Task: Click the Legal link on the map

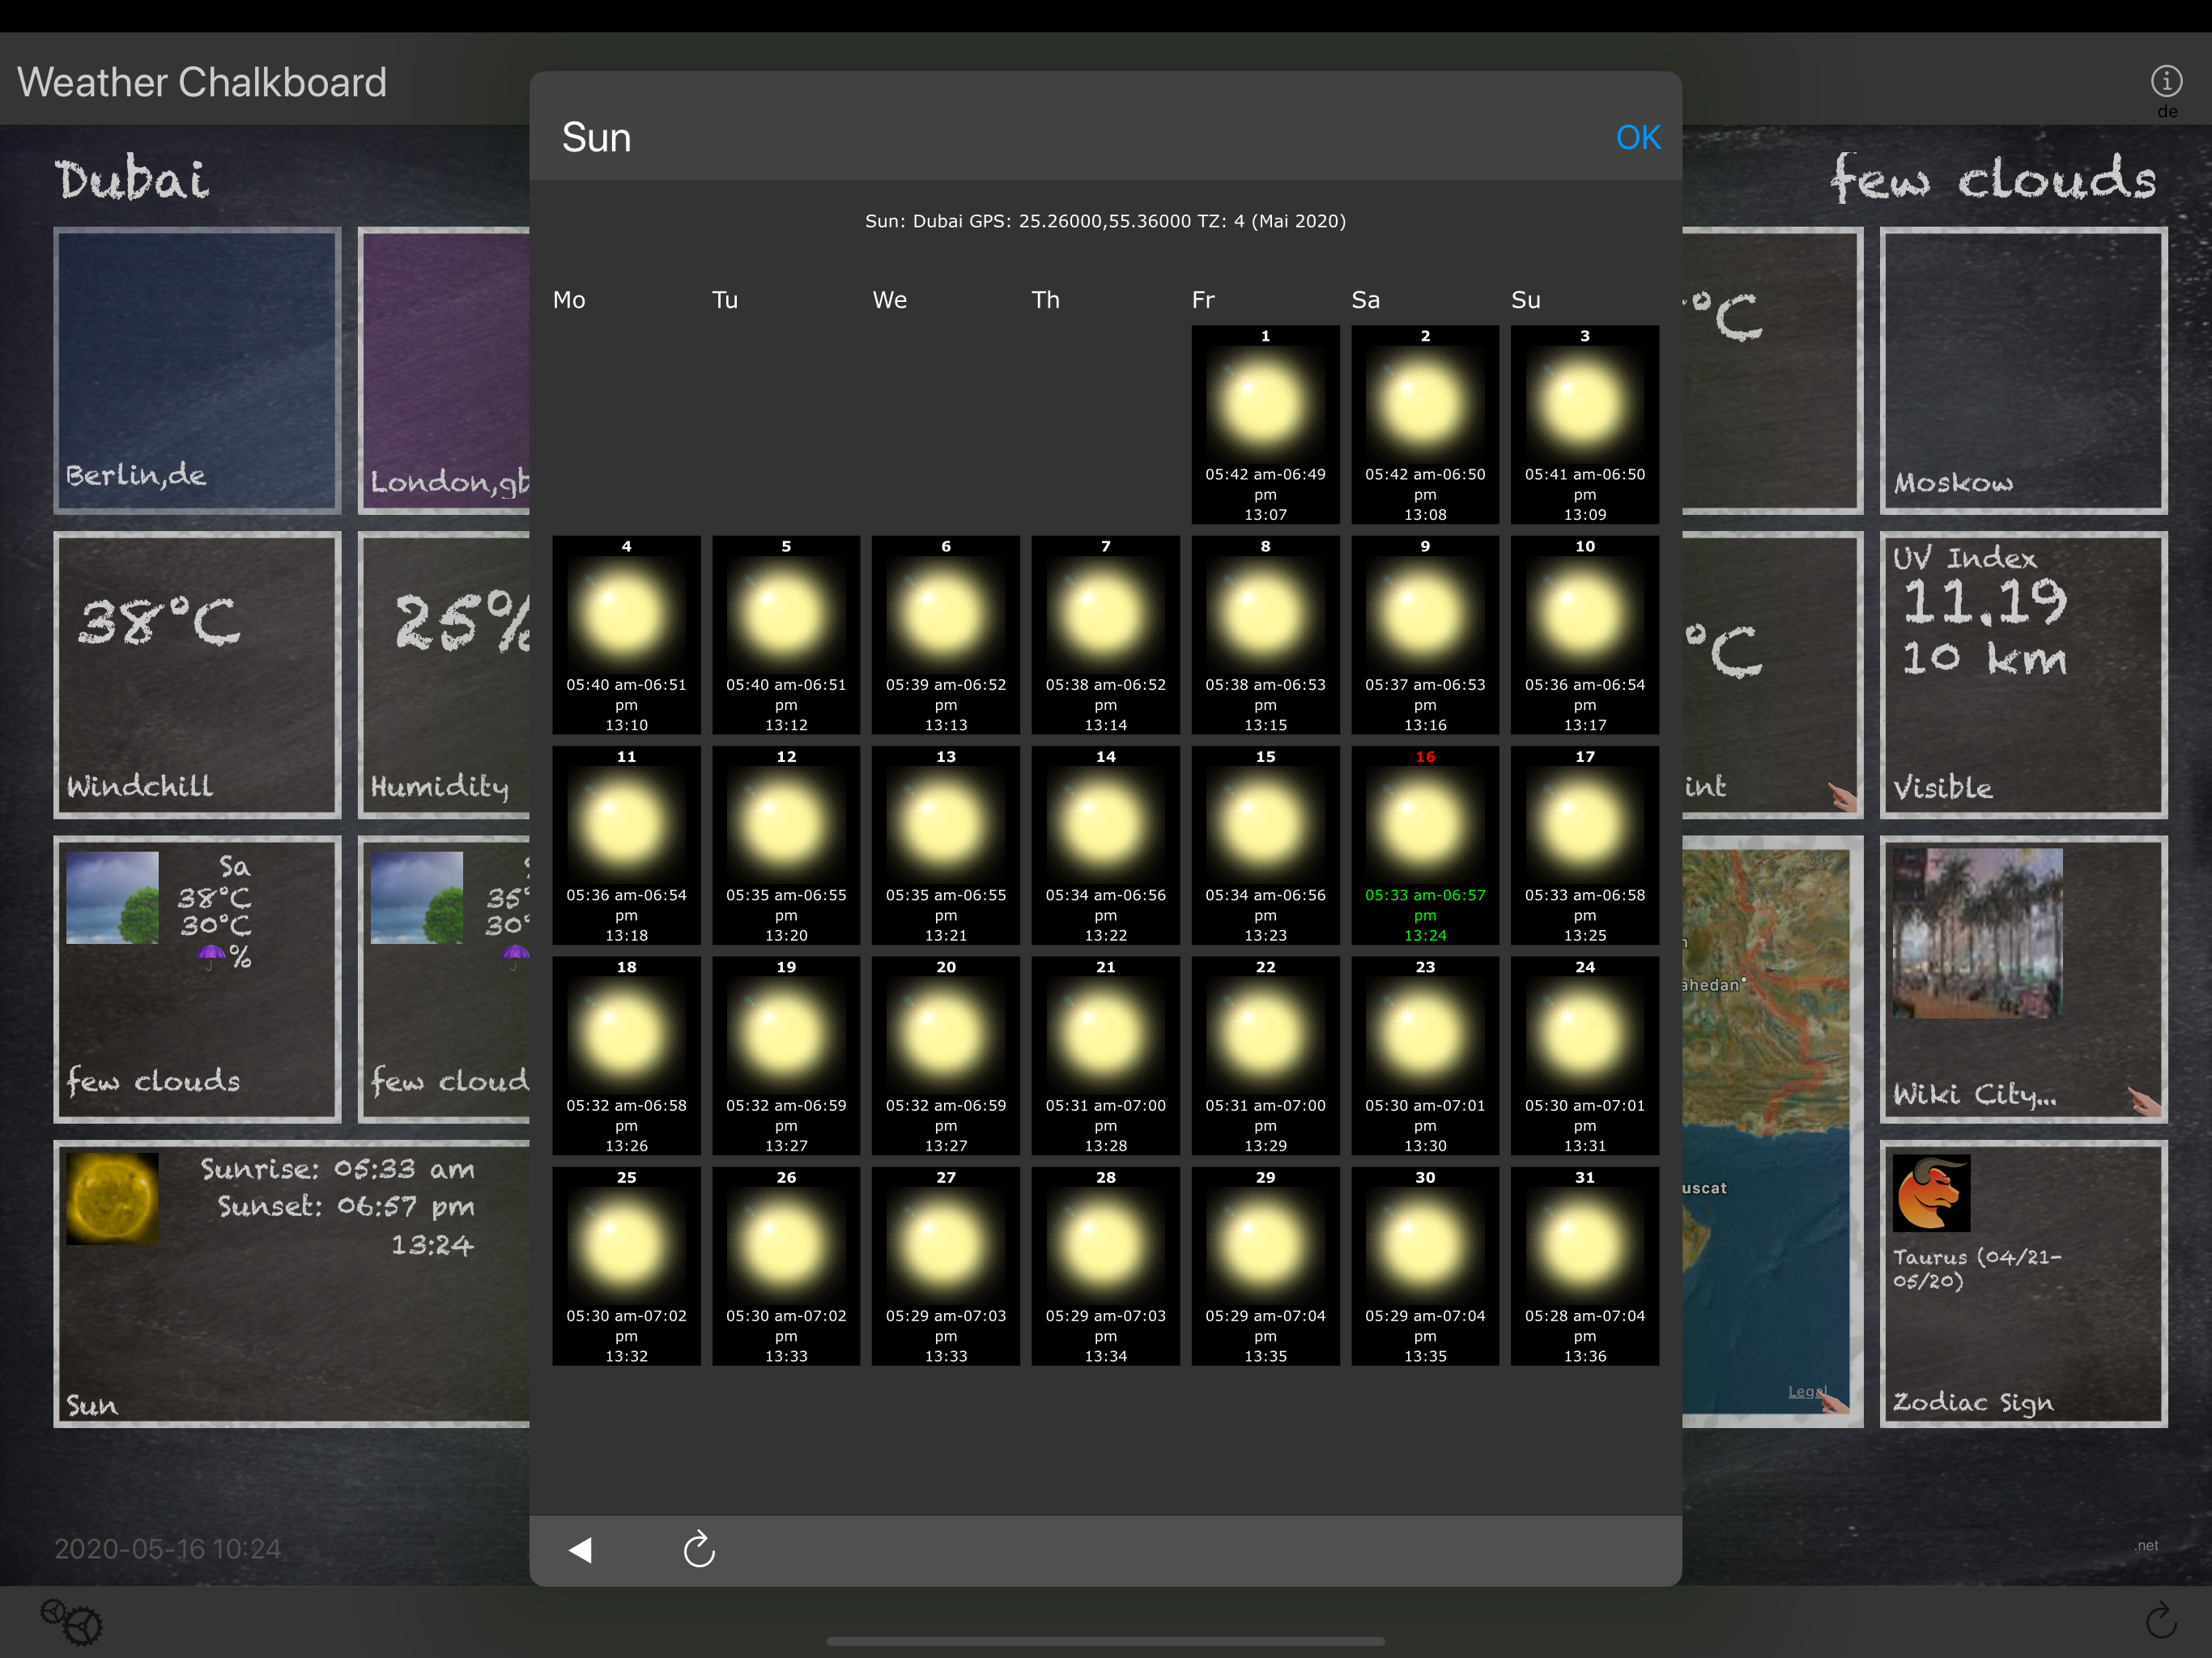Action: coord(1806,1391)
